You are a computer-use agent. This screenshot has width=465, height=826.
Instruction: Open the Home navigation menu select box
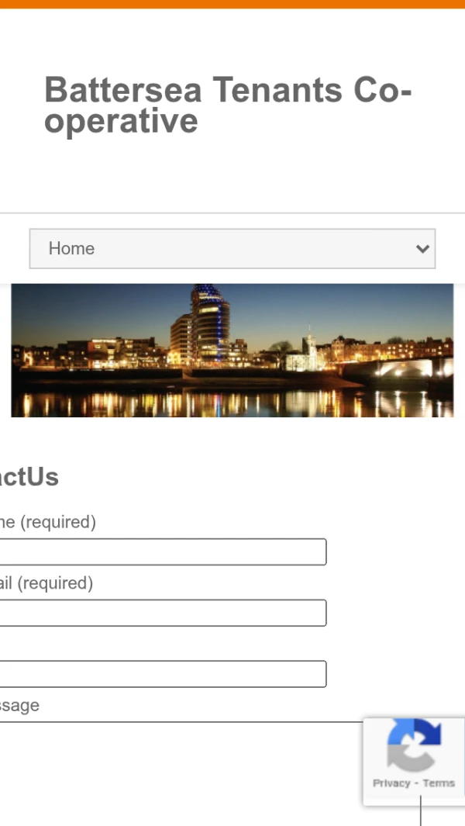(x=232, y=249)
